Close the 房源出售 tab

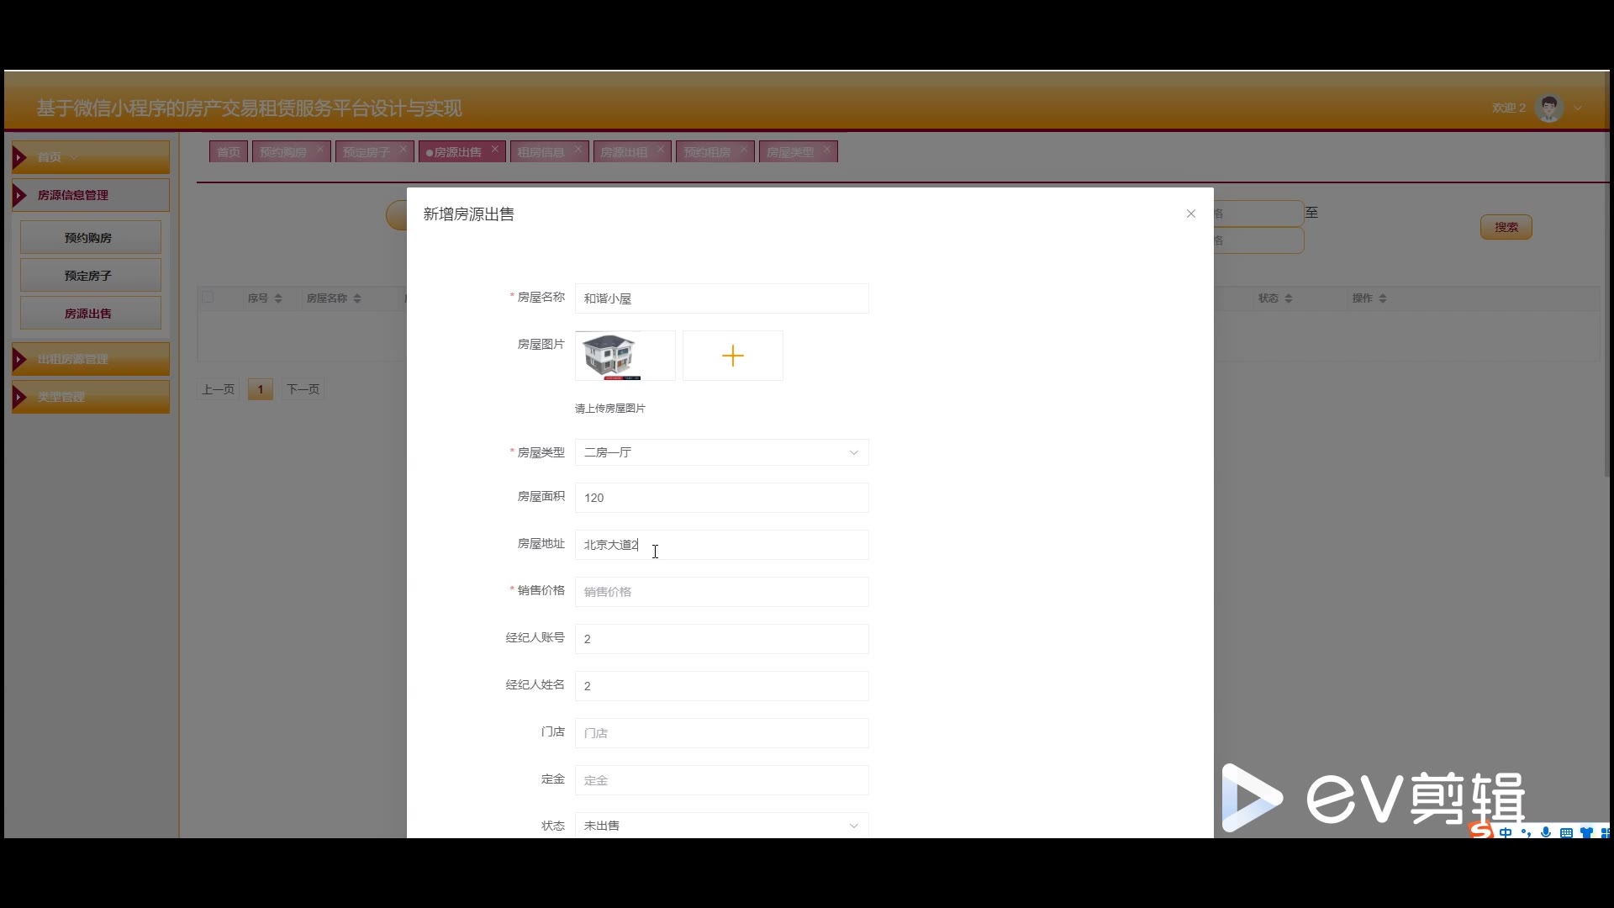point(495,150)
